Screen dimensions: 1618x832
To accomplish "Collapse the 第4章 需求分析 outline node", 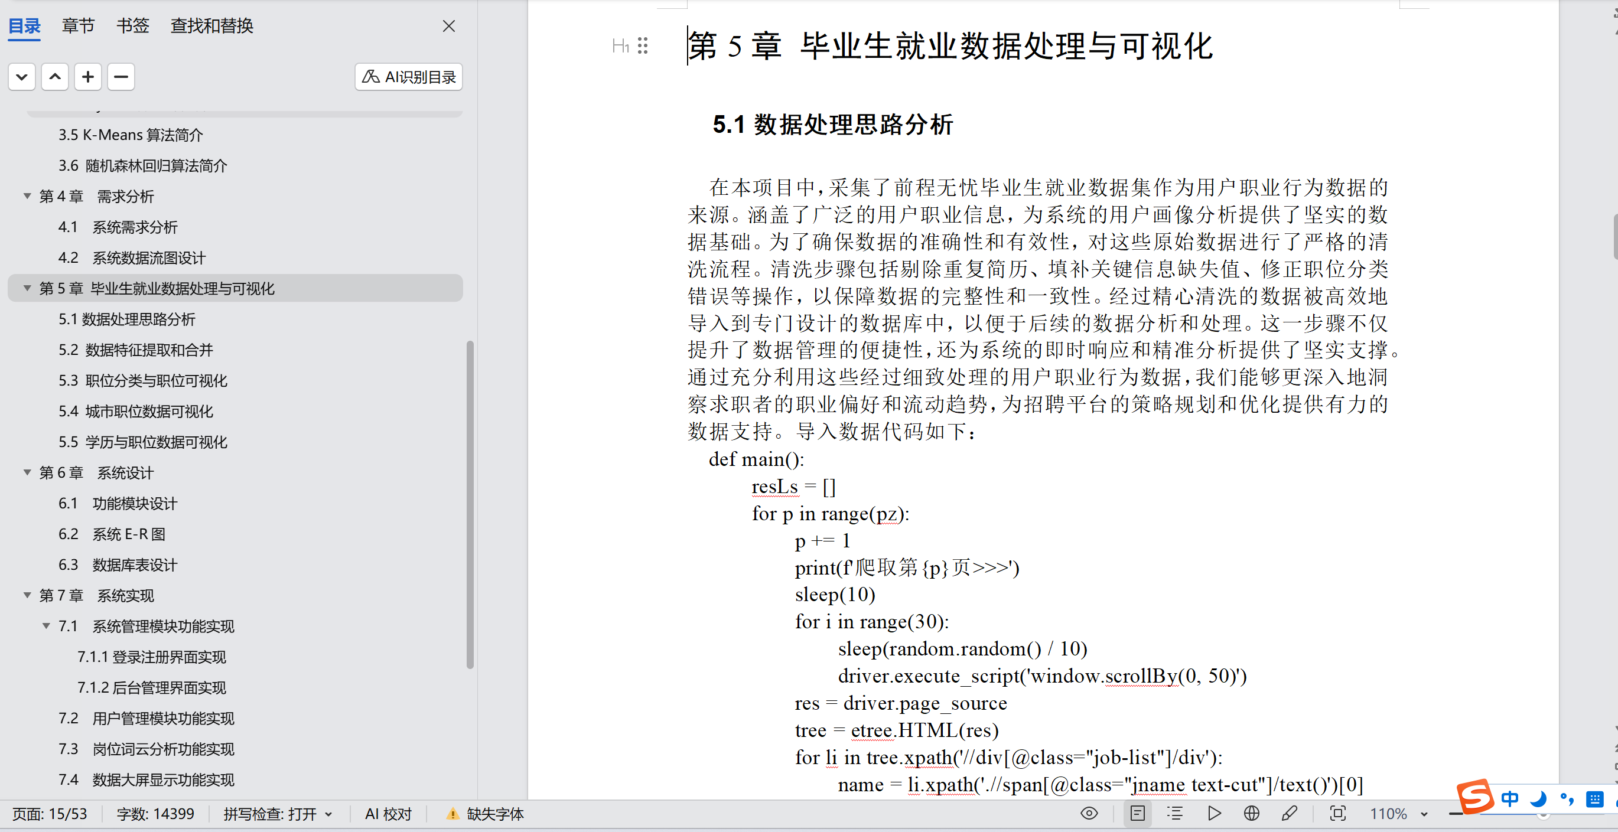I will [x=27, y=196].
